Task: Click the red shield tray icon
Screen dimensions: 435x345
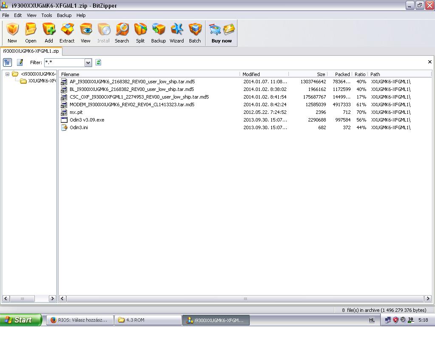Action: click(395, 320)
